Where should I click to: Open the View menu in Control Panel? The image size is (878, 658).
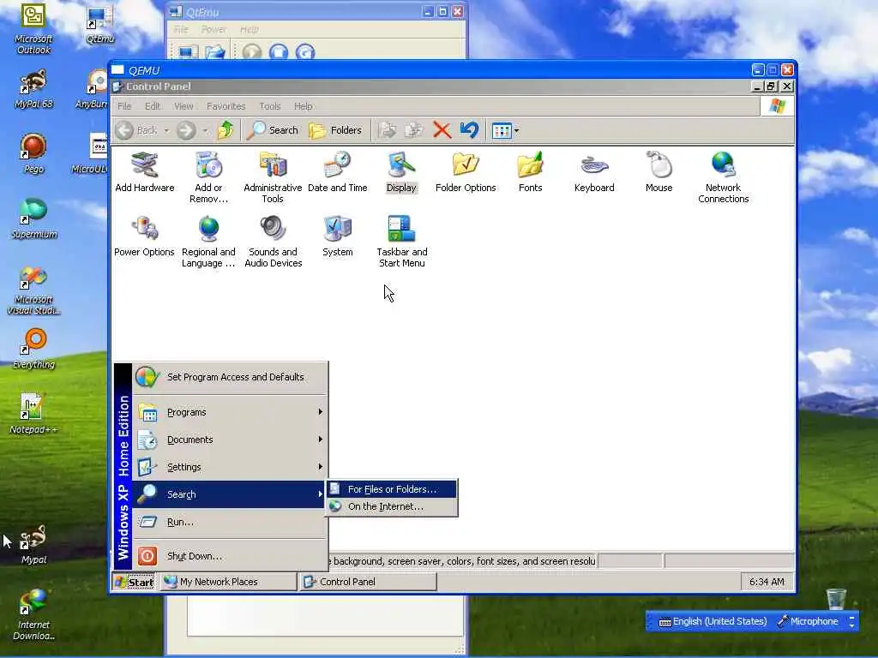tap(183, 106)
